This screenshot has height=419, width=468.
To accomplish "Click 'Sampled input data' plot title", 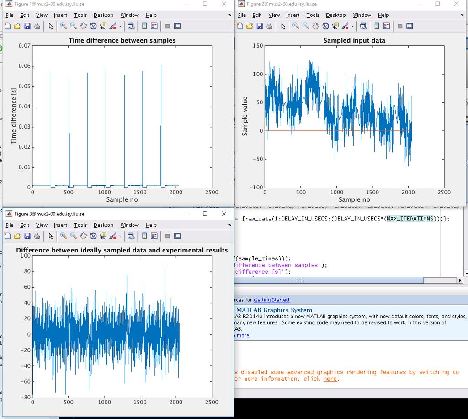I will click(354, 40).
